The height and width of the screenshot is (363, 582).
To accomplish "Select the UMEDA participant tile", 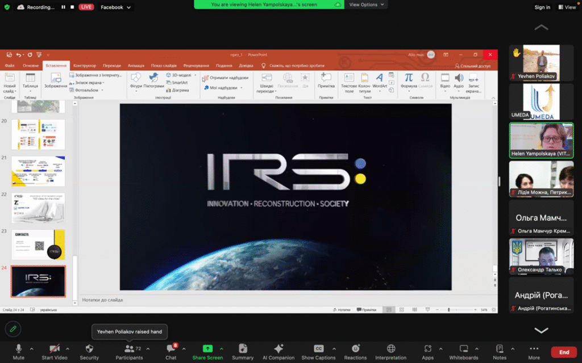I will pyautogui.click(x=541, y=102).
